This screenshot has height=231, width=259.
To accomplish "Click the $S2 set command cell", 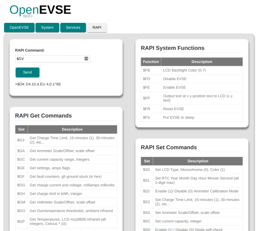I will click(147, 191).
